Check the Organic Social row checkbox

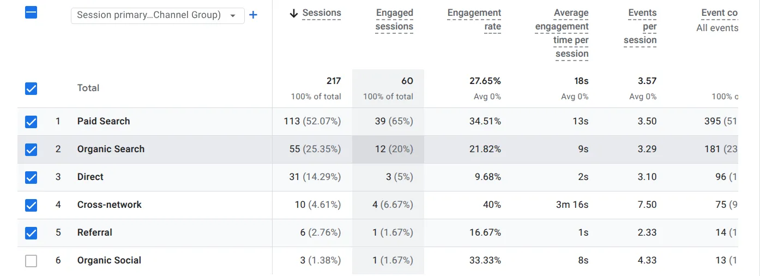point(31,261)
